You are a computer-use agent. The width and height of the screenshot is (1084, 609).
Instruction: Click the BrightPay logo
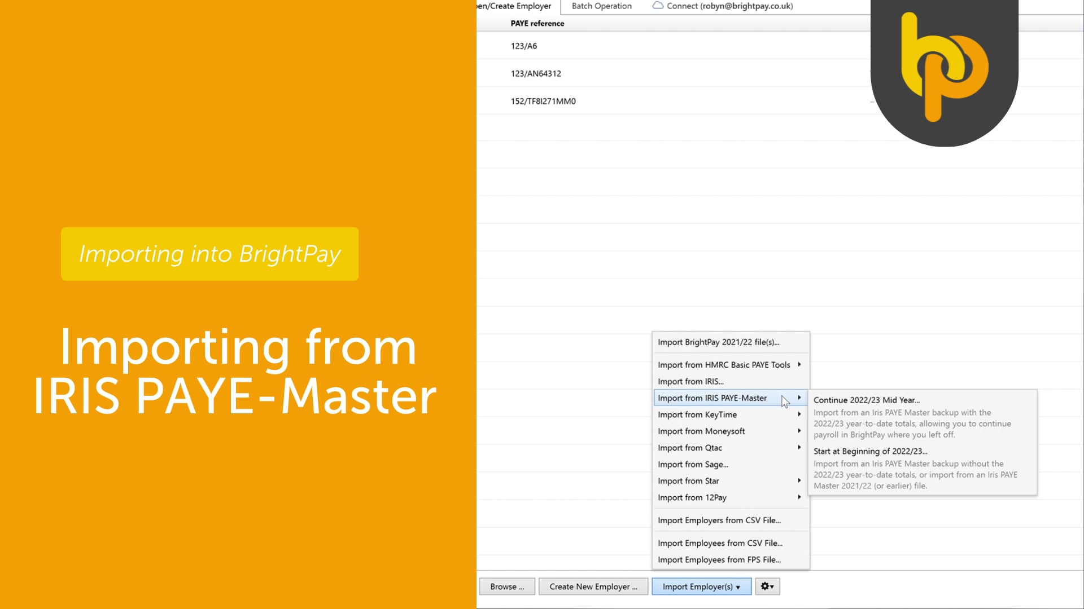click(943, 68)
